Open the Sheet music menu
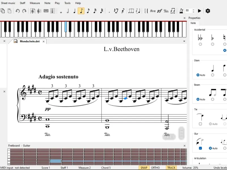The width and height of the screenshot is (227, 170). coord(8,3)
